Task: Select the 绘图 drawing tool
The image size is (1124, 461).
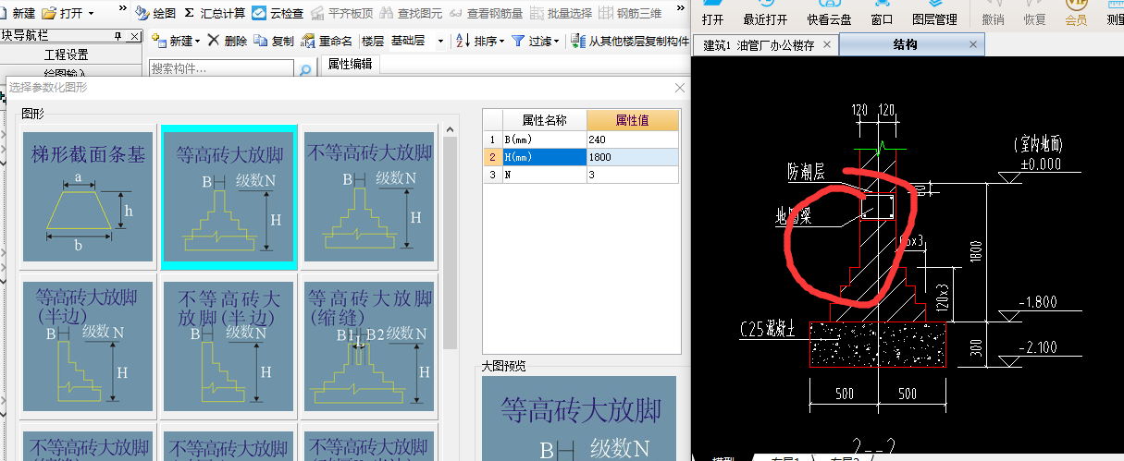Action: pos(154,13)
